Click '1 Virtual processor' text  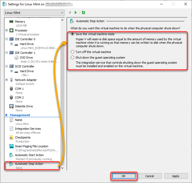coord(28,34)
